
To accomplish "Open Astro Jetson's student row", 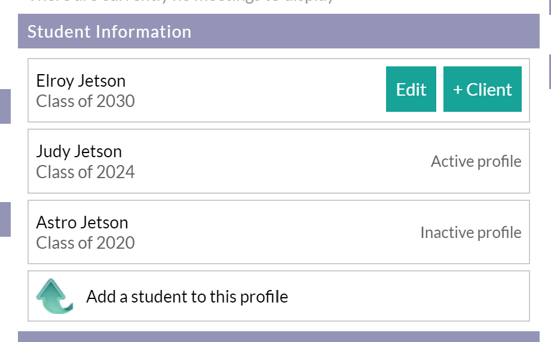I will coord(278,232).
